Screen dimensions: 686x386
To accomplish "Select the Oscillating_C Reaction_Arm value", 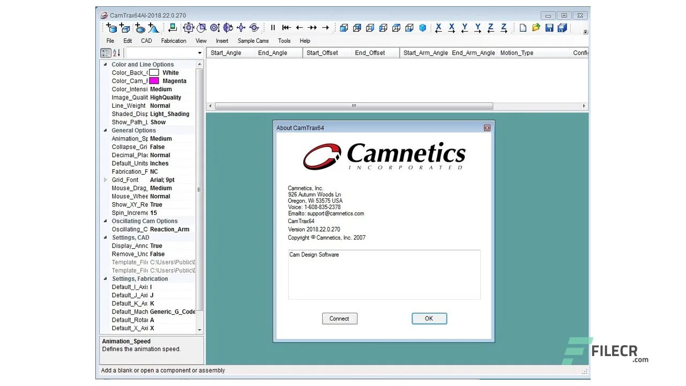I will point(169,229).
